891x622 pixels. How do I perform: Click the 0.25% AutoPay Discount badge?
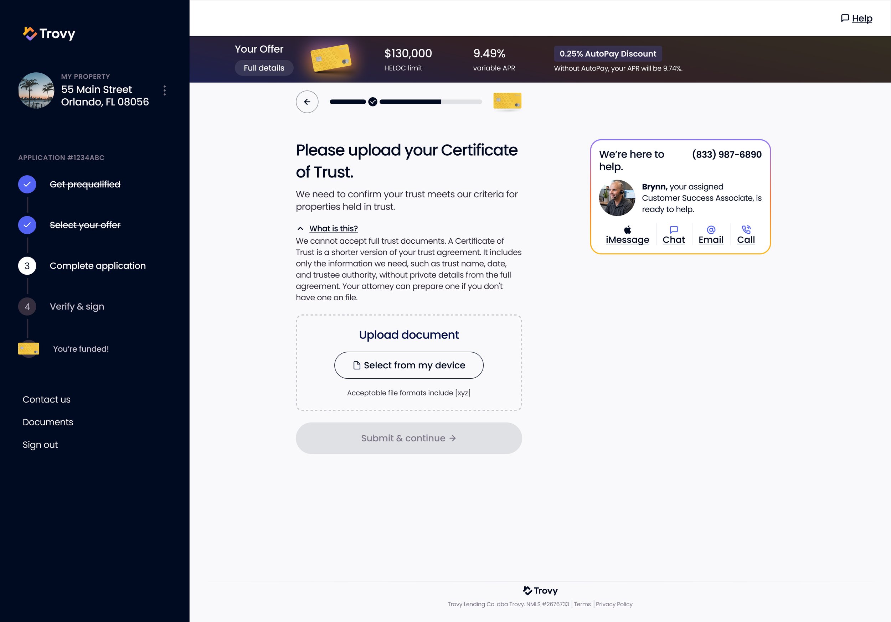click(608, 53)
